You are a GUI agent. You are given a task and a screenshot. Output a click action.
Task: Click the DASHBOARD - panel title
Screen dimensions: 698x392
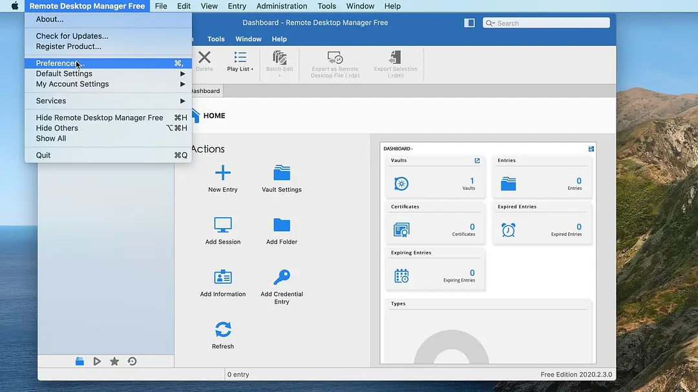click(398, 149)
